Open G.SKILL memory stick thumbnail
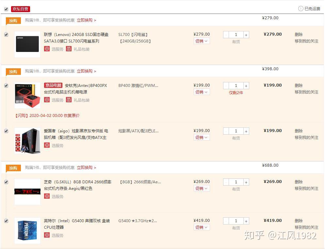The height and width of the screenshot is (249, 325). (27, 191)
